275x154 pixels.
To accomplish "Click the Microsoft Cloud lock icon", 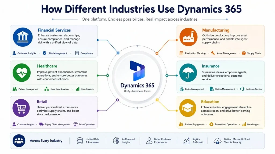I will 218,141.
